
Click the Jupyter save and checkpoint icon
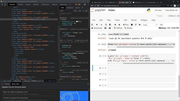point(92,25)
